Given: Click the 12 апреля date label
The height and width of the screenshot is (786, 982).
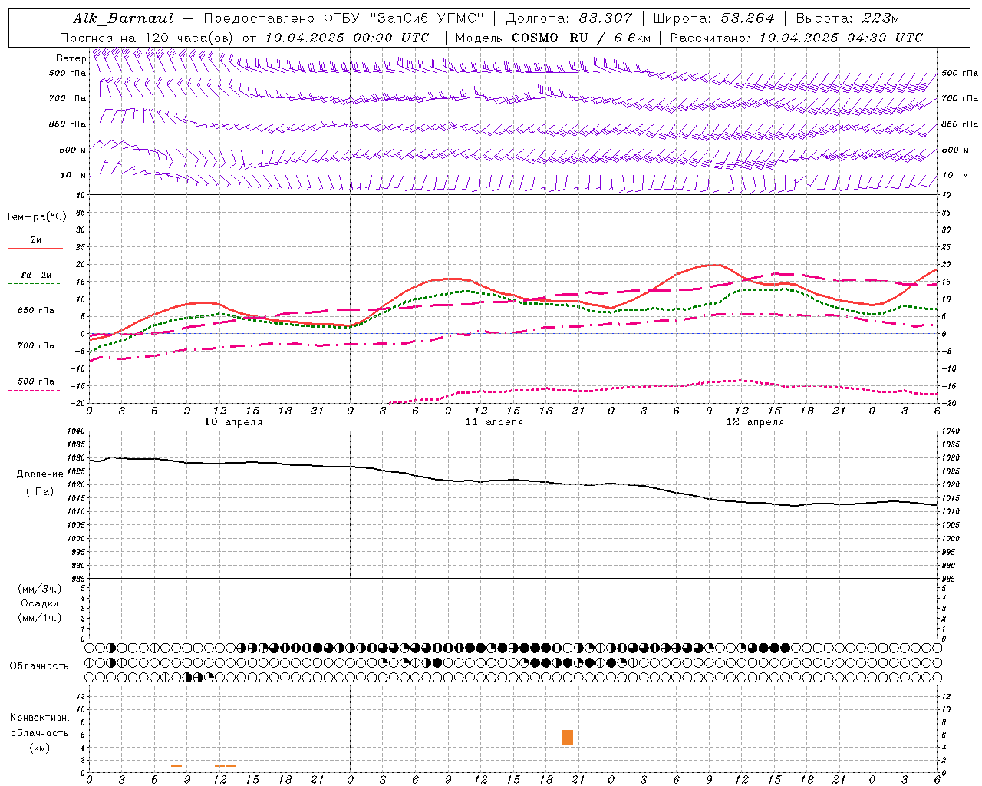Looking at the screenshot, I should coord(755,422).
